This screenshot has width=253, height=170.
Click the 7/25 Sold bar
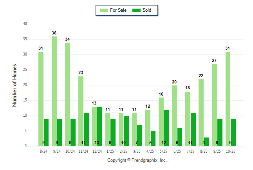193,129
